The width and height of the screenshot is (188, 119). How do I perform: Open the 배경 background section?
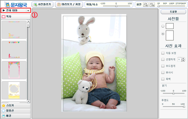point(16,116)
